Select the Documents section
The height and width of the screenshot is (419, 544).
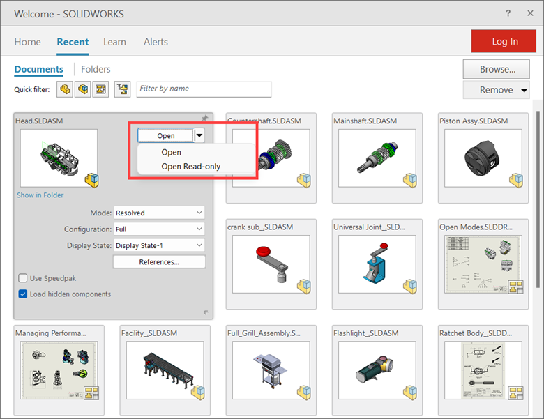click(39, 70)
